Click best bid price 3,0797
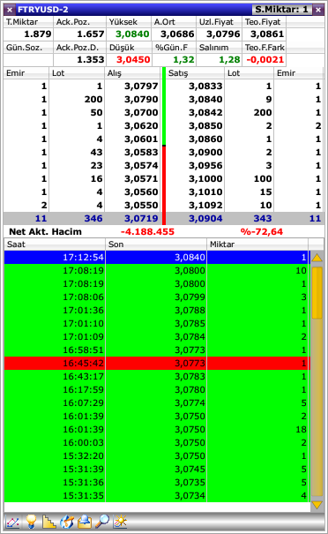This screenshot has height=534, width=328. [x=141, y=86]
